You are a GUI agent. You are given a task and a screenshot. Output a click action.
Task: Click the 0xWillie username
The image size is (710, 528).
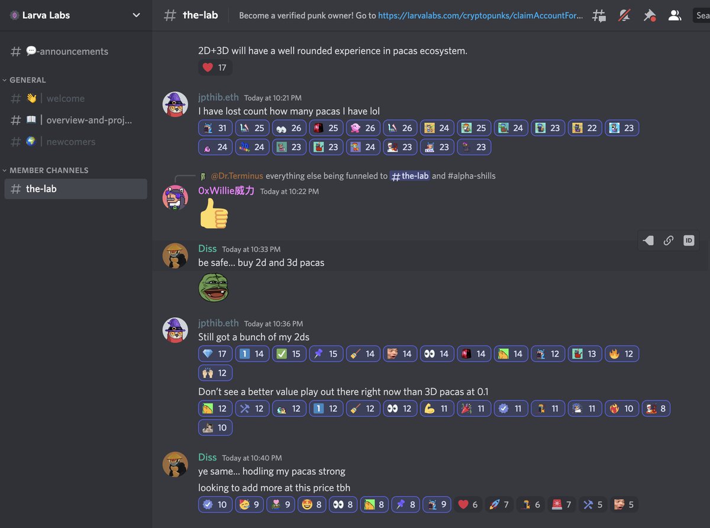[x=227, y=191]
